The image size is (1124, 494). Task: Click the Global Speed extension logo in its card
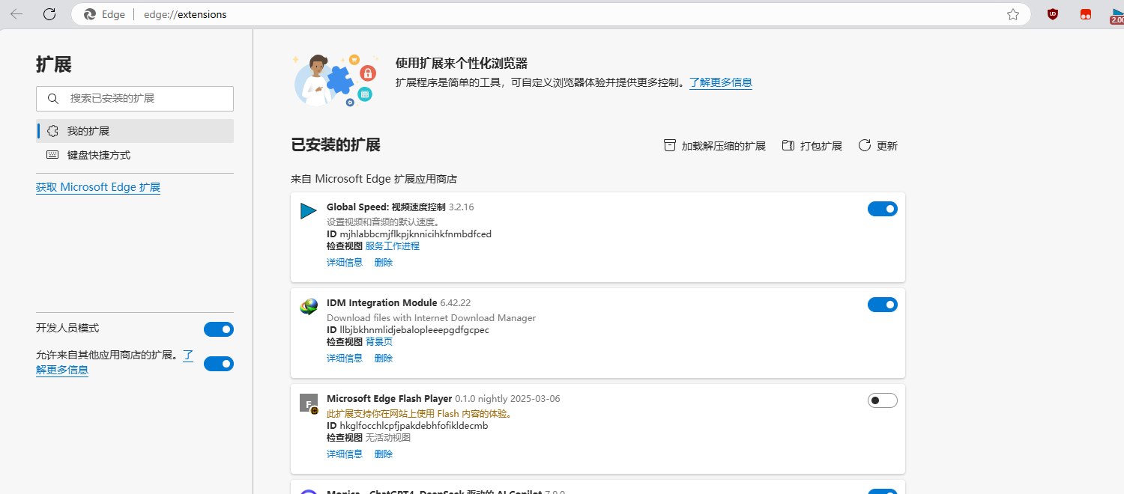click(308, 212)
